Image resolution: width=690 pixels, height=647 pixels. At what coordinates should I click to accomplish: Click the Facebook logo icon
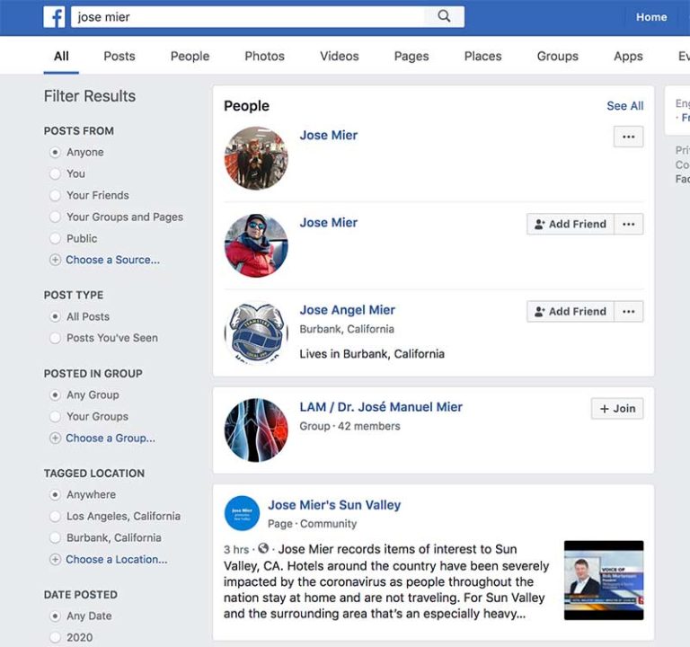pyautogui.click(x=54, y=17)
